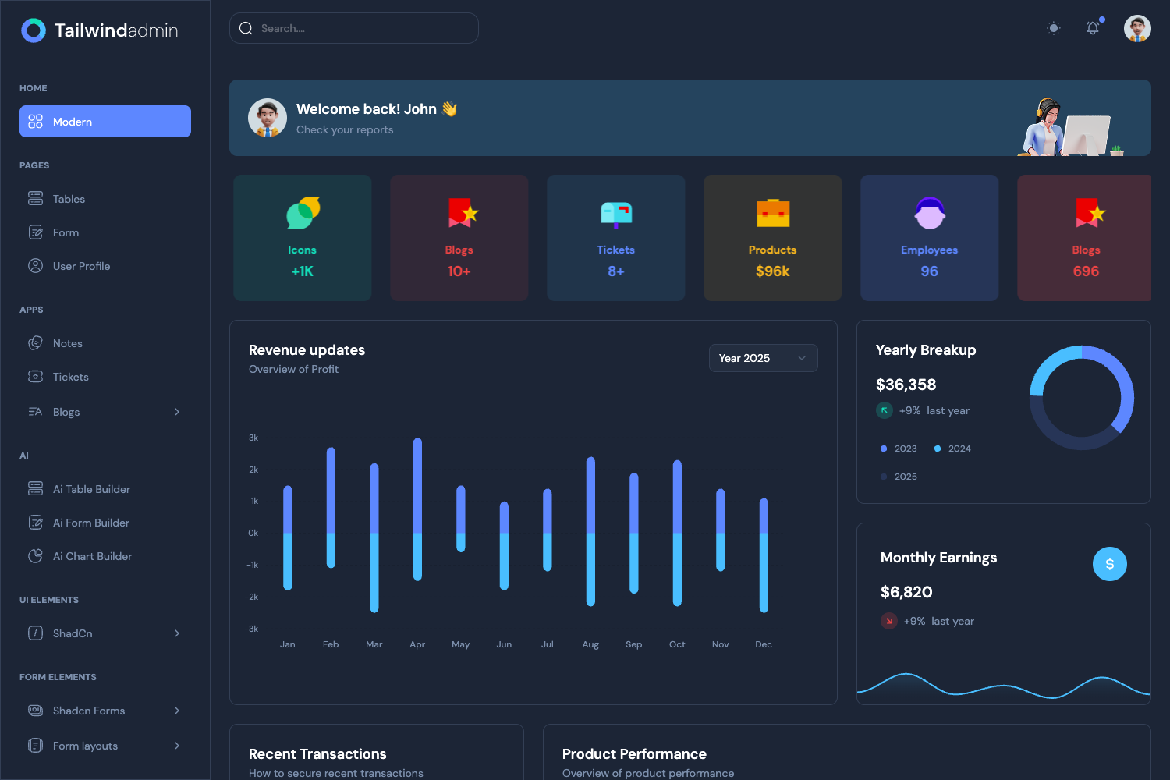Click the Tailwindadmin logo icon
Viewport: 1170px width, 780px height.
point(34,30)
